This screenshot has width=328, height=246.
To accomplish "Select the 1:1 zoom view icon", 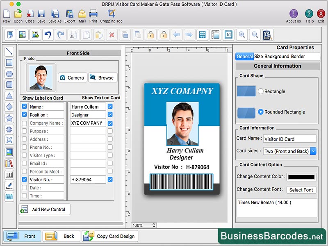I will tap(228, 35).
